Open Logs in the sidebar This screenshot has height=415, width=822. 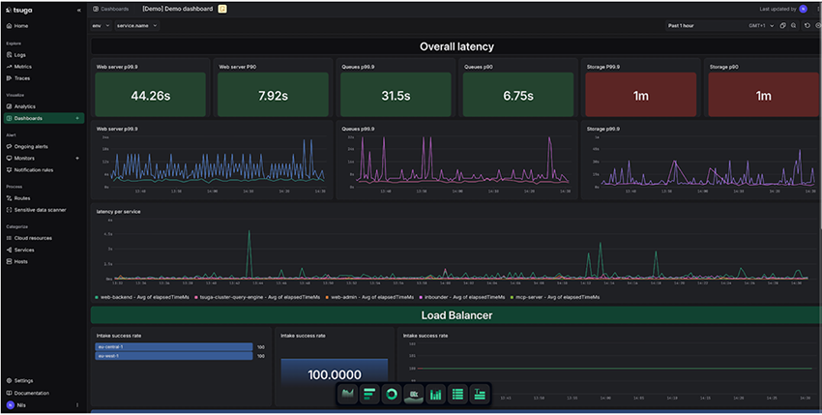coord(20,55)
